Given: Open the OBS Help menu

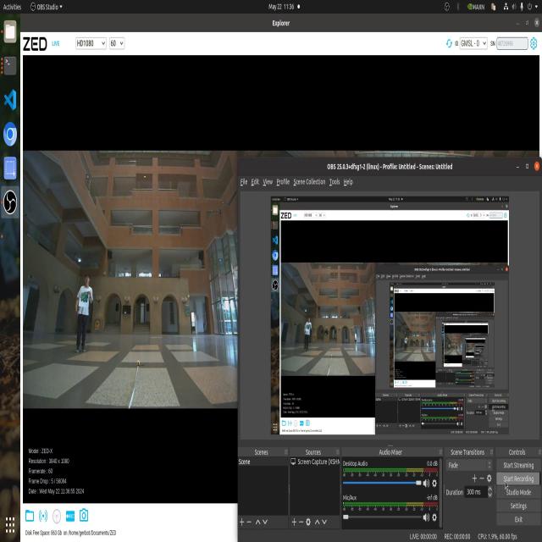Looking at the screenshot, I should tap(348, 182).
